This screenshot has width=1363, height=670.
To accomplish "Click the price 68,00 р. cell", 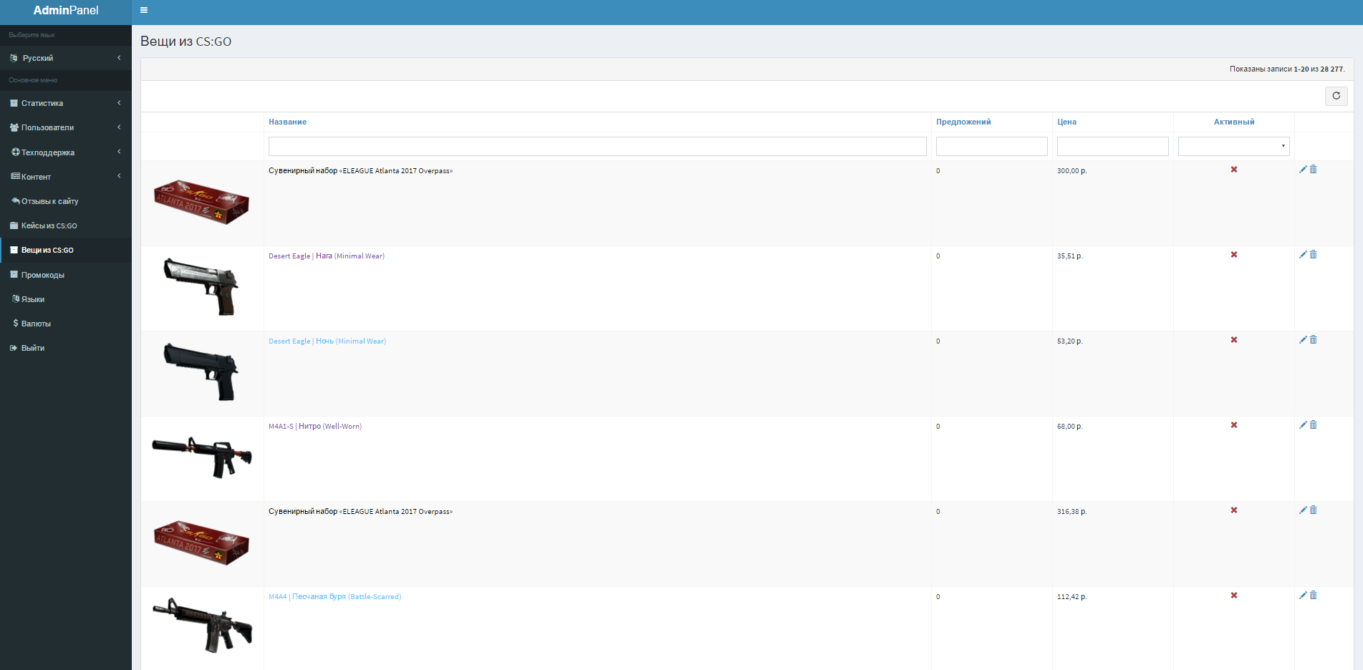I will (x=1069, y=426).
